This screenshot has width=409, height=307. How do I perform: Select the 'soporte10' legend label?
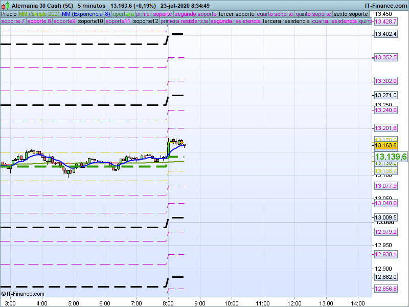[90, 21]
